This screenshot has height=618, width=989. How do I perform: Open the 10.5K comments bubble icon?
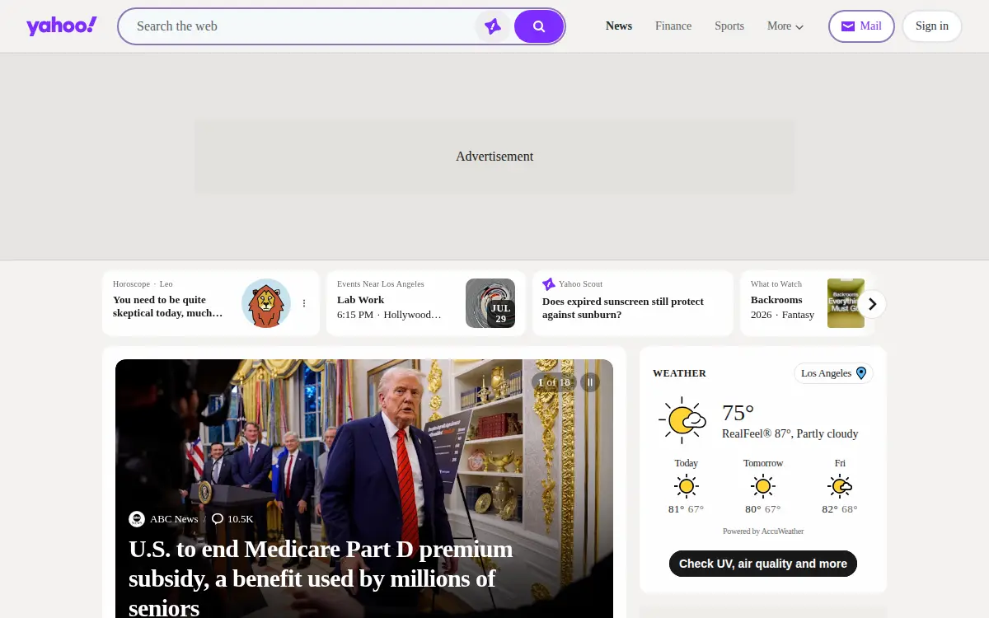coord(218,519)
